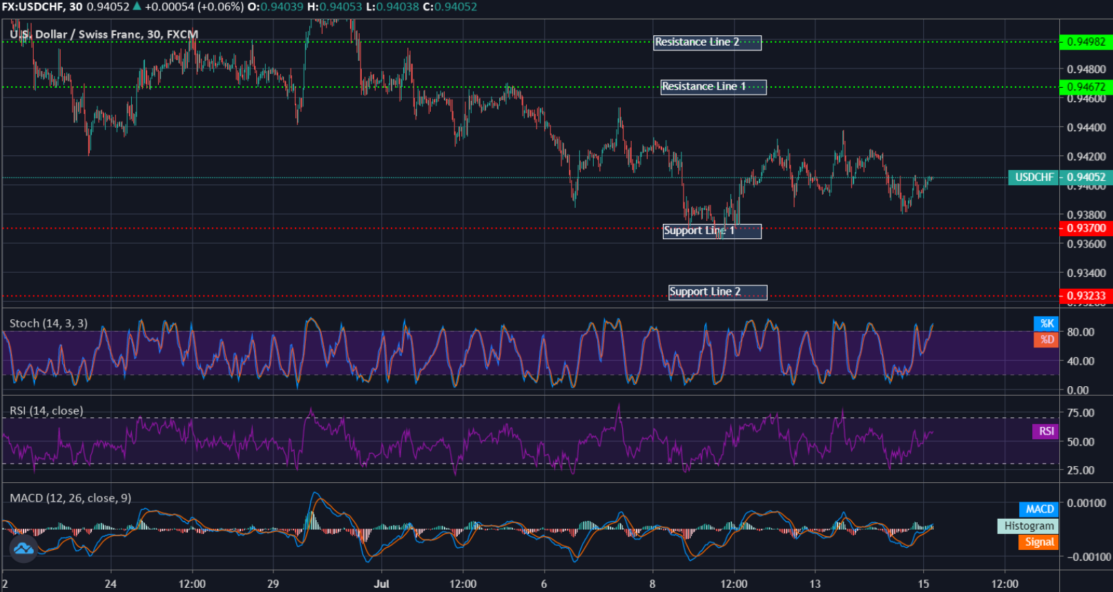
Task: Click the U.S. Dollar / Swiss Franc chart title
Action: tap(104, 34)
